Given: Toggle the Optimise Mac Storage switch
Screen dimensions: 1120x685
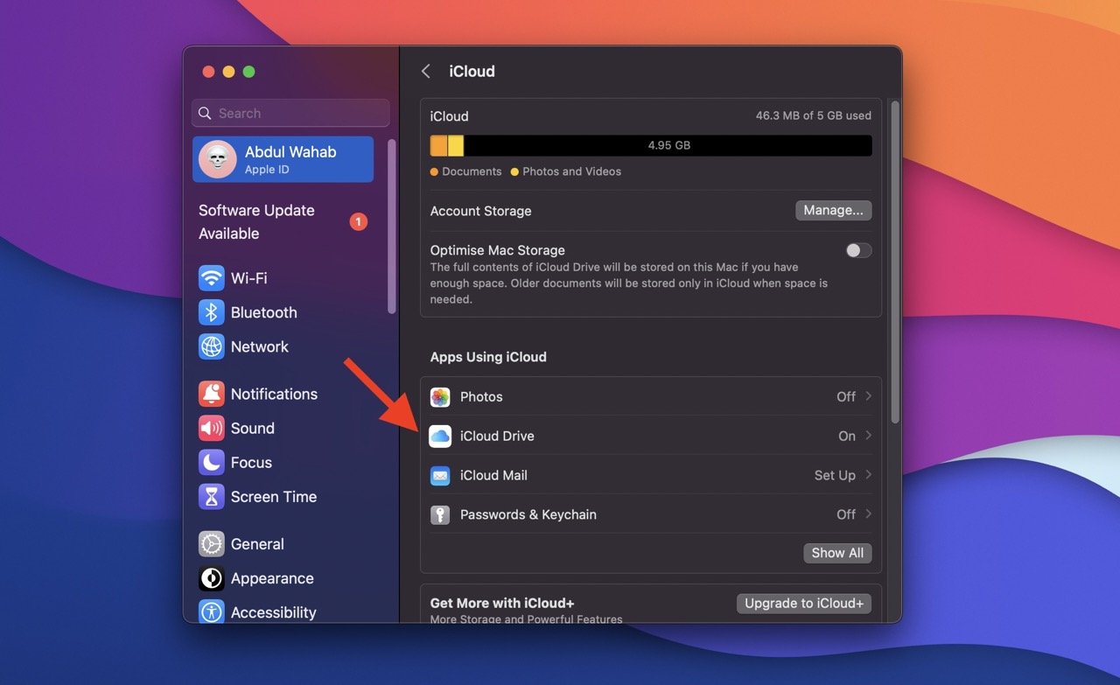Looking at the screenshot, I should (858, 250).
